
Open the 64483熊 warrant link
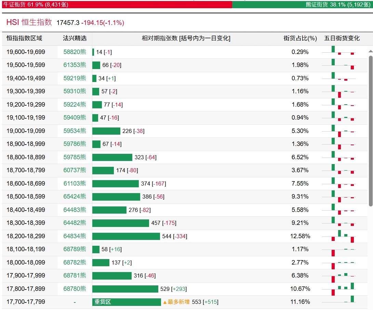pyautogui.click(x=75, y=210)
